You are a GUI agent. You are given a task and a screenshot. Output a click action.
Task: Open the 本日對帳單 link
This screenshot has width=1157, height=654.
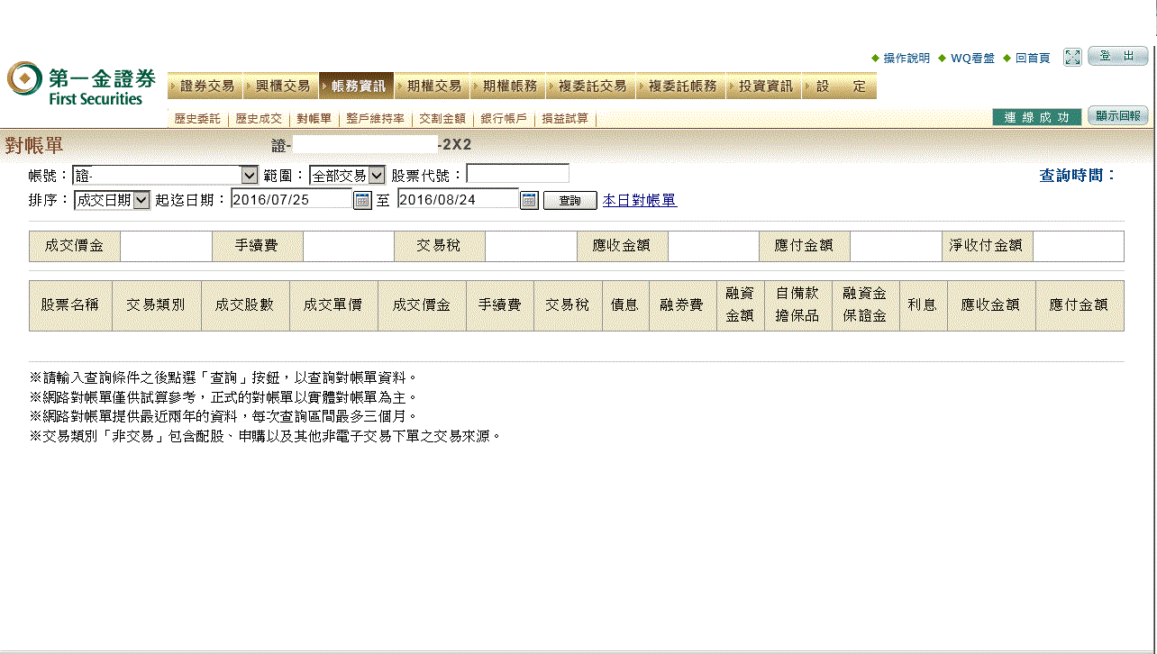(x=639, y=200)
